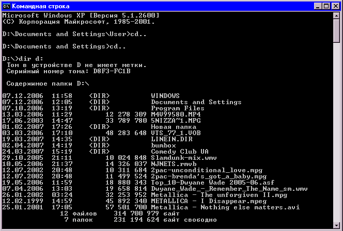Click the date 12.02.1999
This screenshot has width=343, height=231.
23,201
